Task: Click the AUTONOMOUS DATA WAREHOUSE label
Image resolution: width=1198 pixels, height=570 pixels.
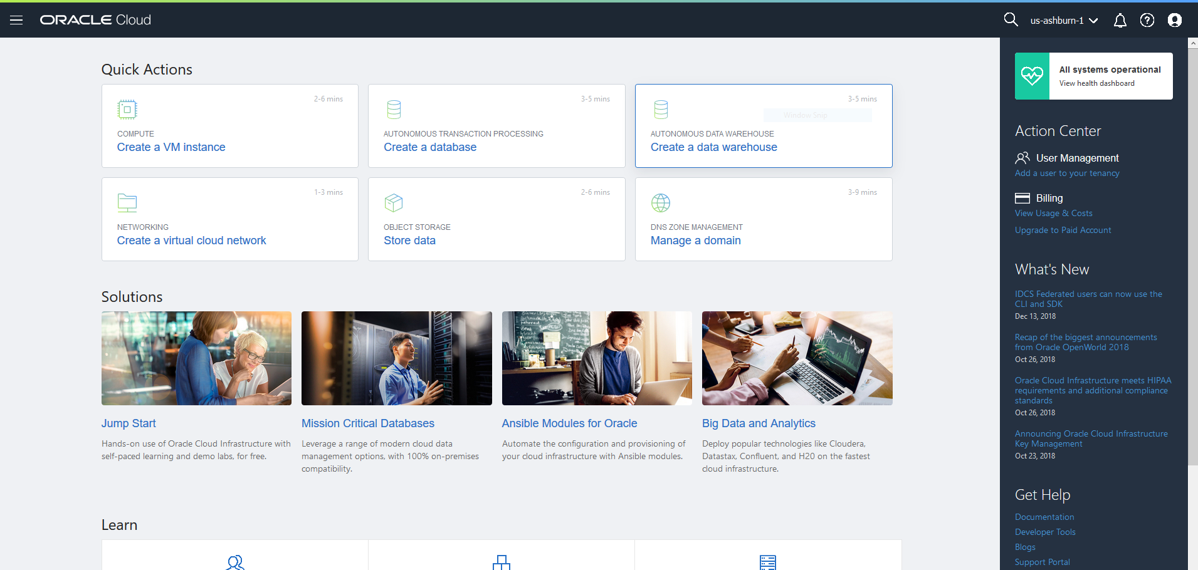Action: pyautogui.click(x=712, y=134)
